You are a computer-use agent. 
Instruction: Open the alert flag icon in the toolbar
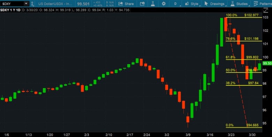point(142,3)
